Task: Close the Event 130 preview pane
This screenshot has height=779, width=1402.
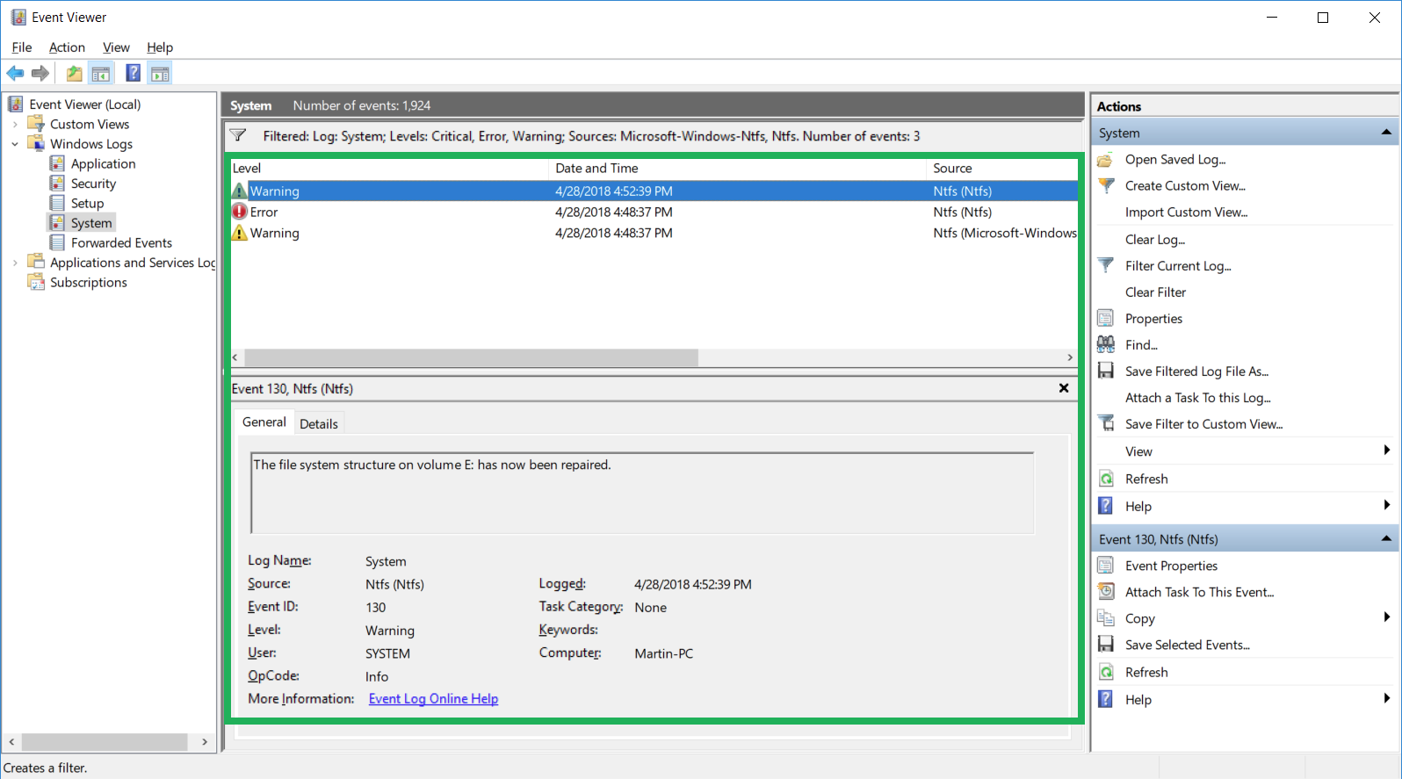Action: click(1064, 388)
